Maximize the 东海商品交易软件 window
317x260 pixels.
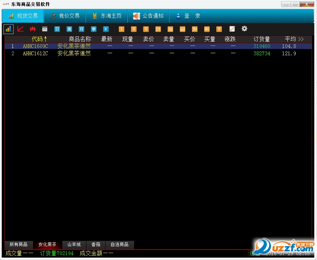coord(295,4)
